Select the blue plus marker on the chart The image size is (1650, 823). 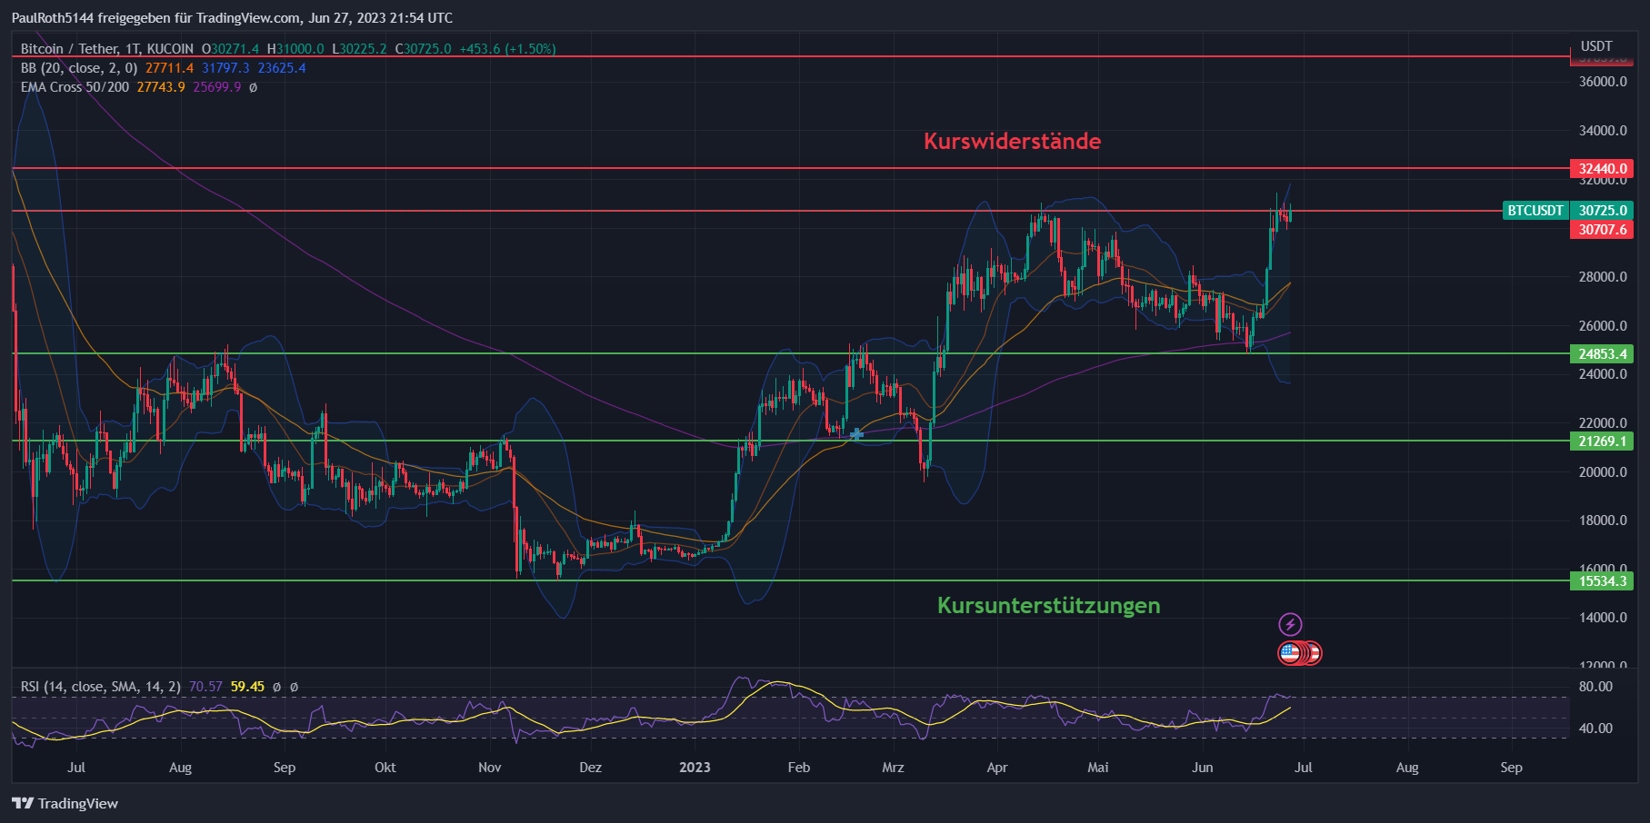click(x=856, y=434)
